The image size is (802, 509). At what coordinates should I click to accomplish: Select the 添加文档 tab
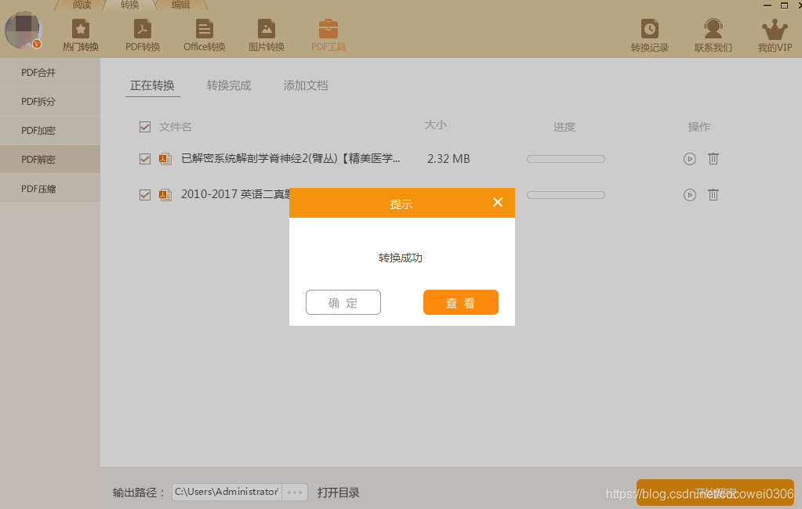305,85
